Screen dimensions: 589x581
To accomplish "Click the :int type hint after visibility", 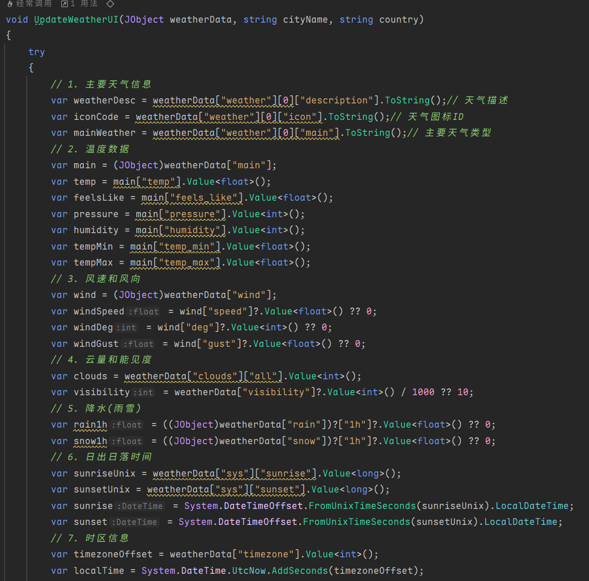I will tap(144, 393).
